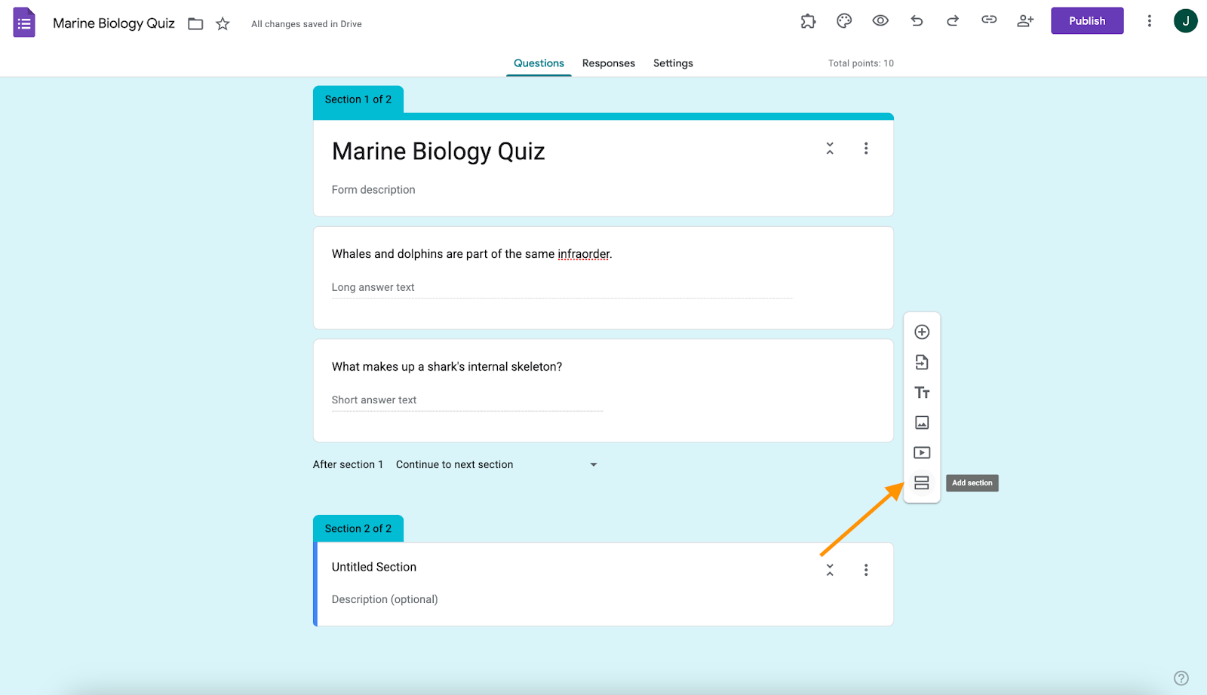This screenshot has width=1207, height=695.
Task: Click the All changes saved in Drive status
Action: (x=306, y=24)
